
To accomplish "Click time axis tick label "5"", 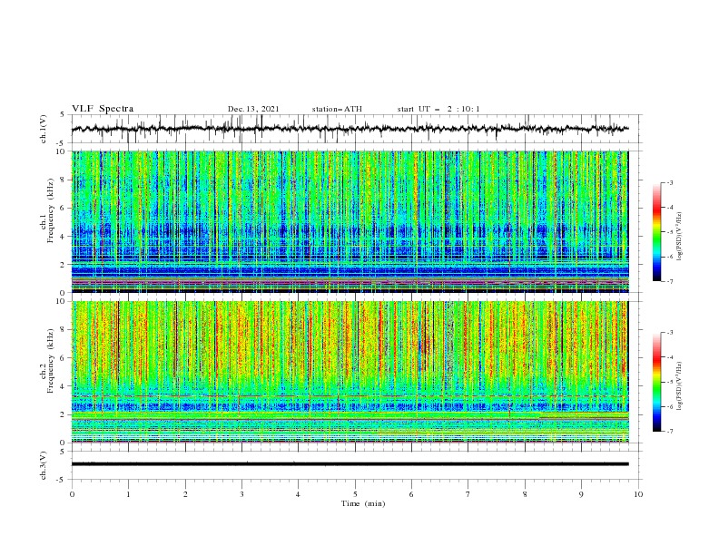I will click(x=355, y=494).
